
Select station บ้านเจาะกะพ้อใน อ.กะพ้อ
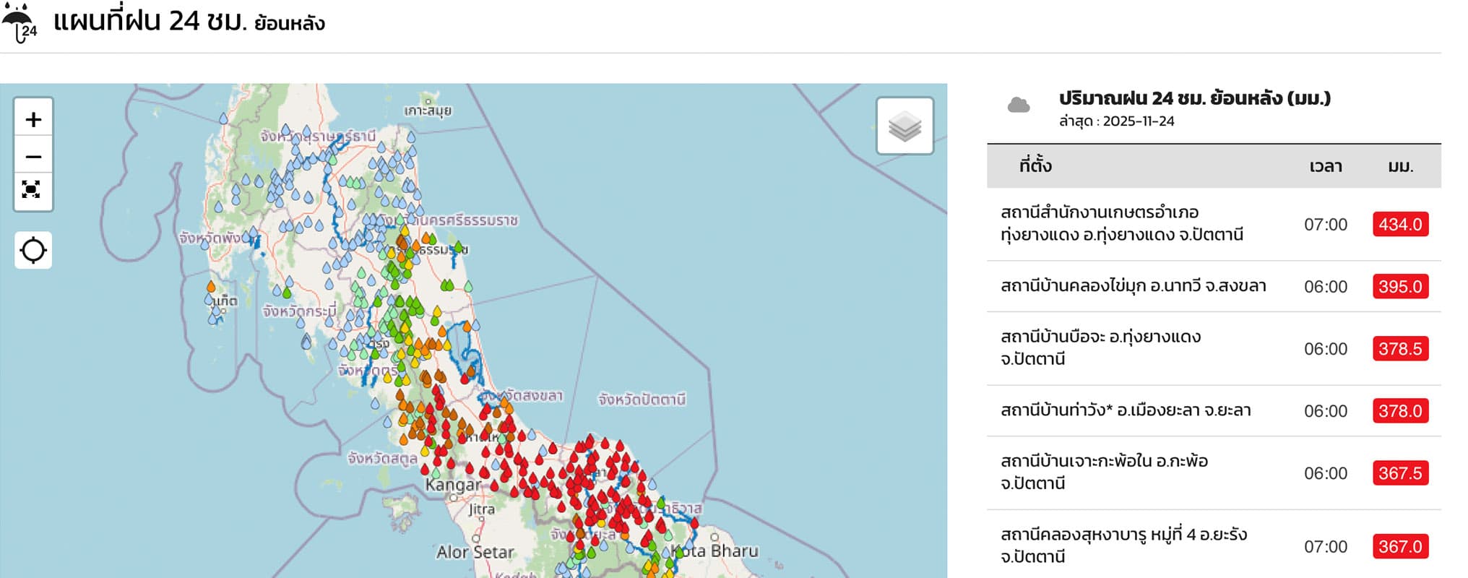coord(1104,473)
